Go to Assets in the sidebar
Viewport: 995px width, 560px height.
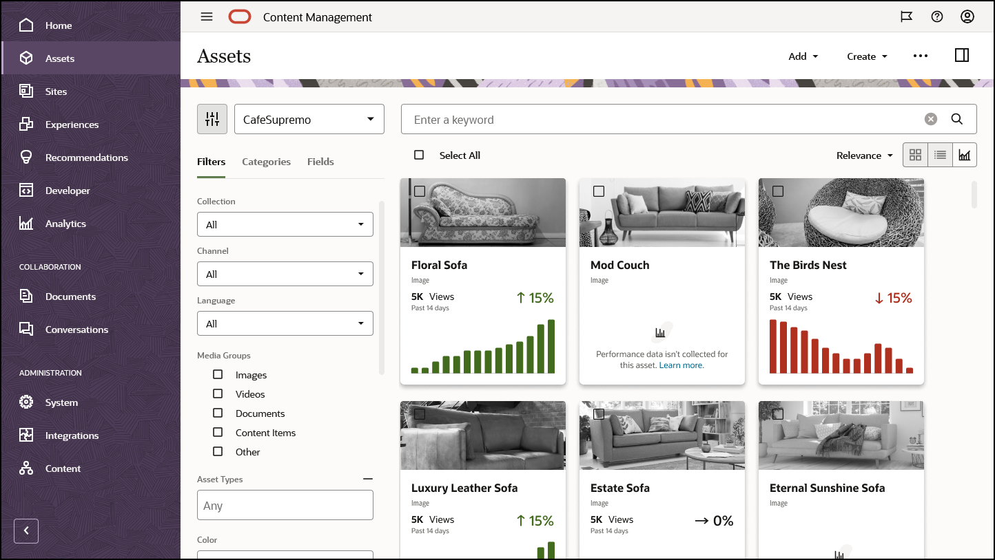point(91,58)
